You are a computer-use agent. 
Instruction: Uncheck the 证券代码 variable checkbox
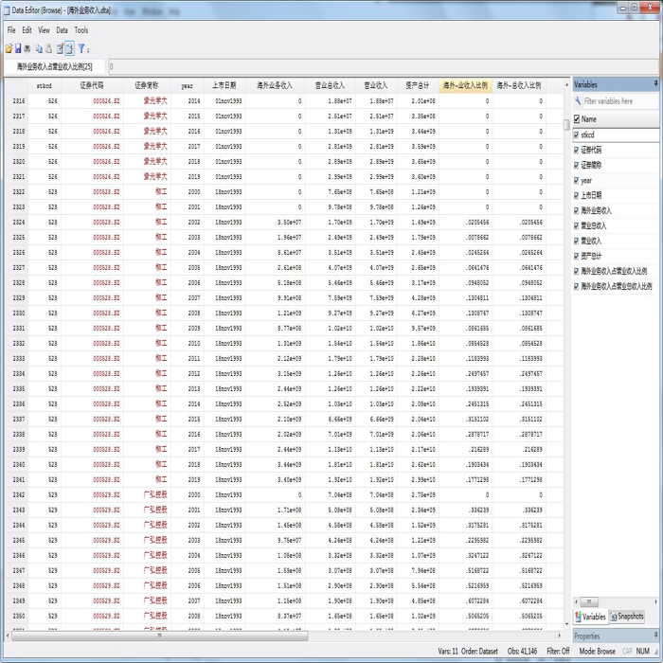pyautogui.click(x=576, y=150)
